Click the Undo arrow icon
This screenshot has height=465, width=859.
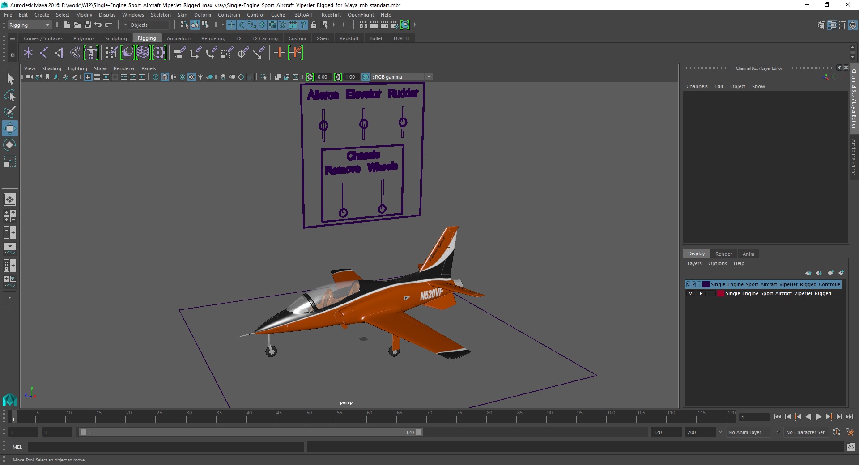[98, 25]
